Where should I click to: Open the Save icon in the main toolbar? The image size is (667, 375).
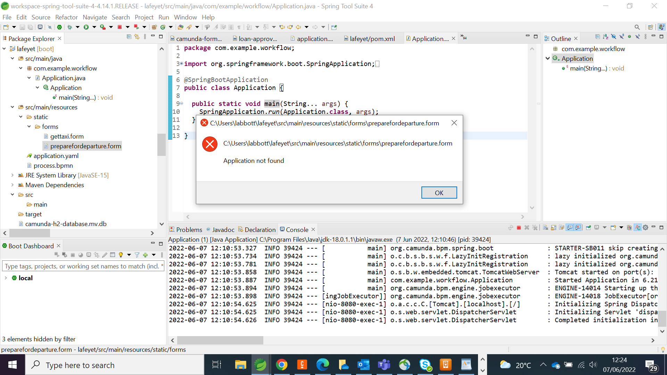[22, 27]
